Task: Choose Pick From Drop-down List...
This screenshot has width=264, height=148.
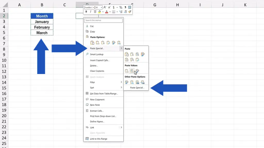Action: [103, 116]
